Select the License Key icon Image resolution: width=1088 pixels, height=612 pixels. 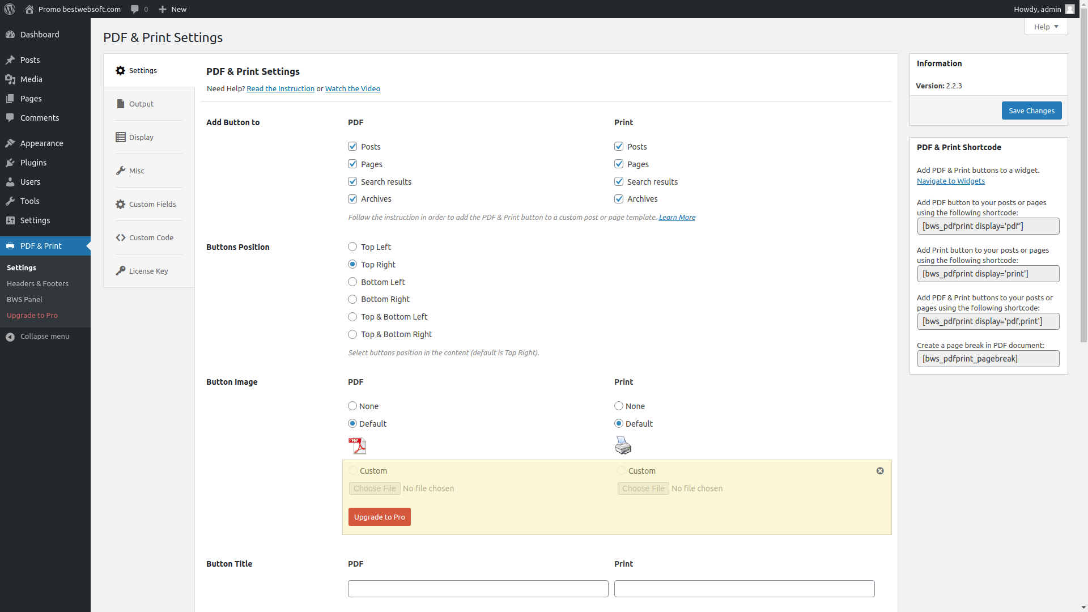(120, 271)
